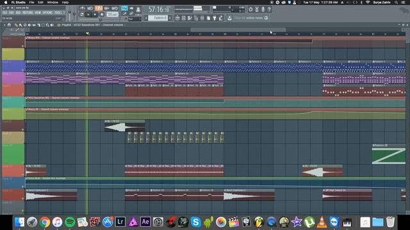This screenshot has width=410, height=230.
Task: Open the Playlist options menu arrow
Action: pyautogui.click(x=4, y=25)
